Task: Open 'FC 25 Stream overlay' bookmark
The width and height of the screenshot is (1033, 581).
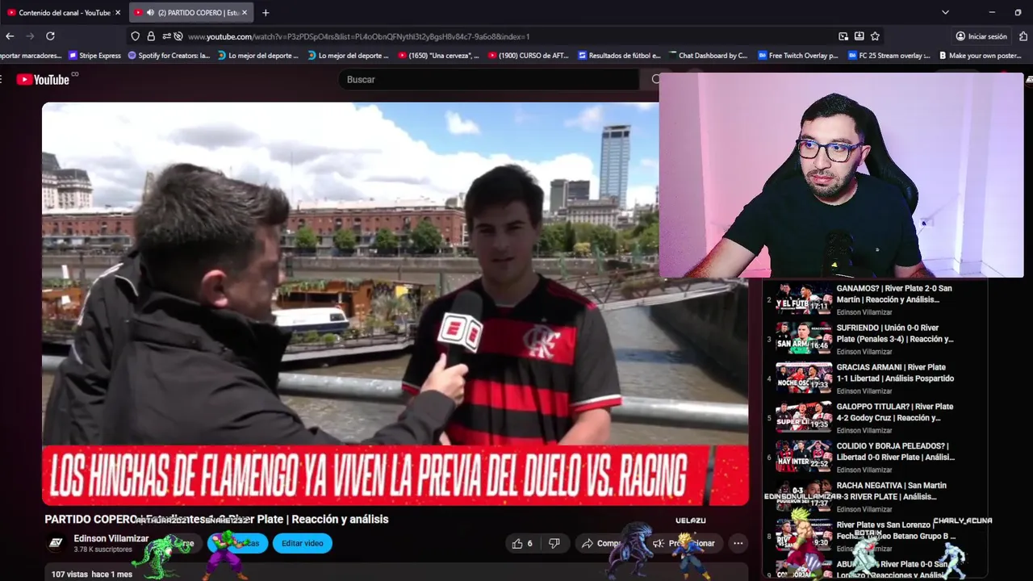Action: (x=889, y=56)
